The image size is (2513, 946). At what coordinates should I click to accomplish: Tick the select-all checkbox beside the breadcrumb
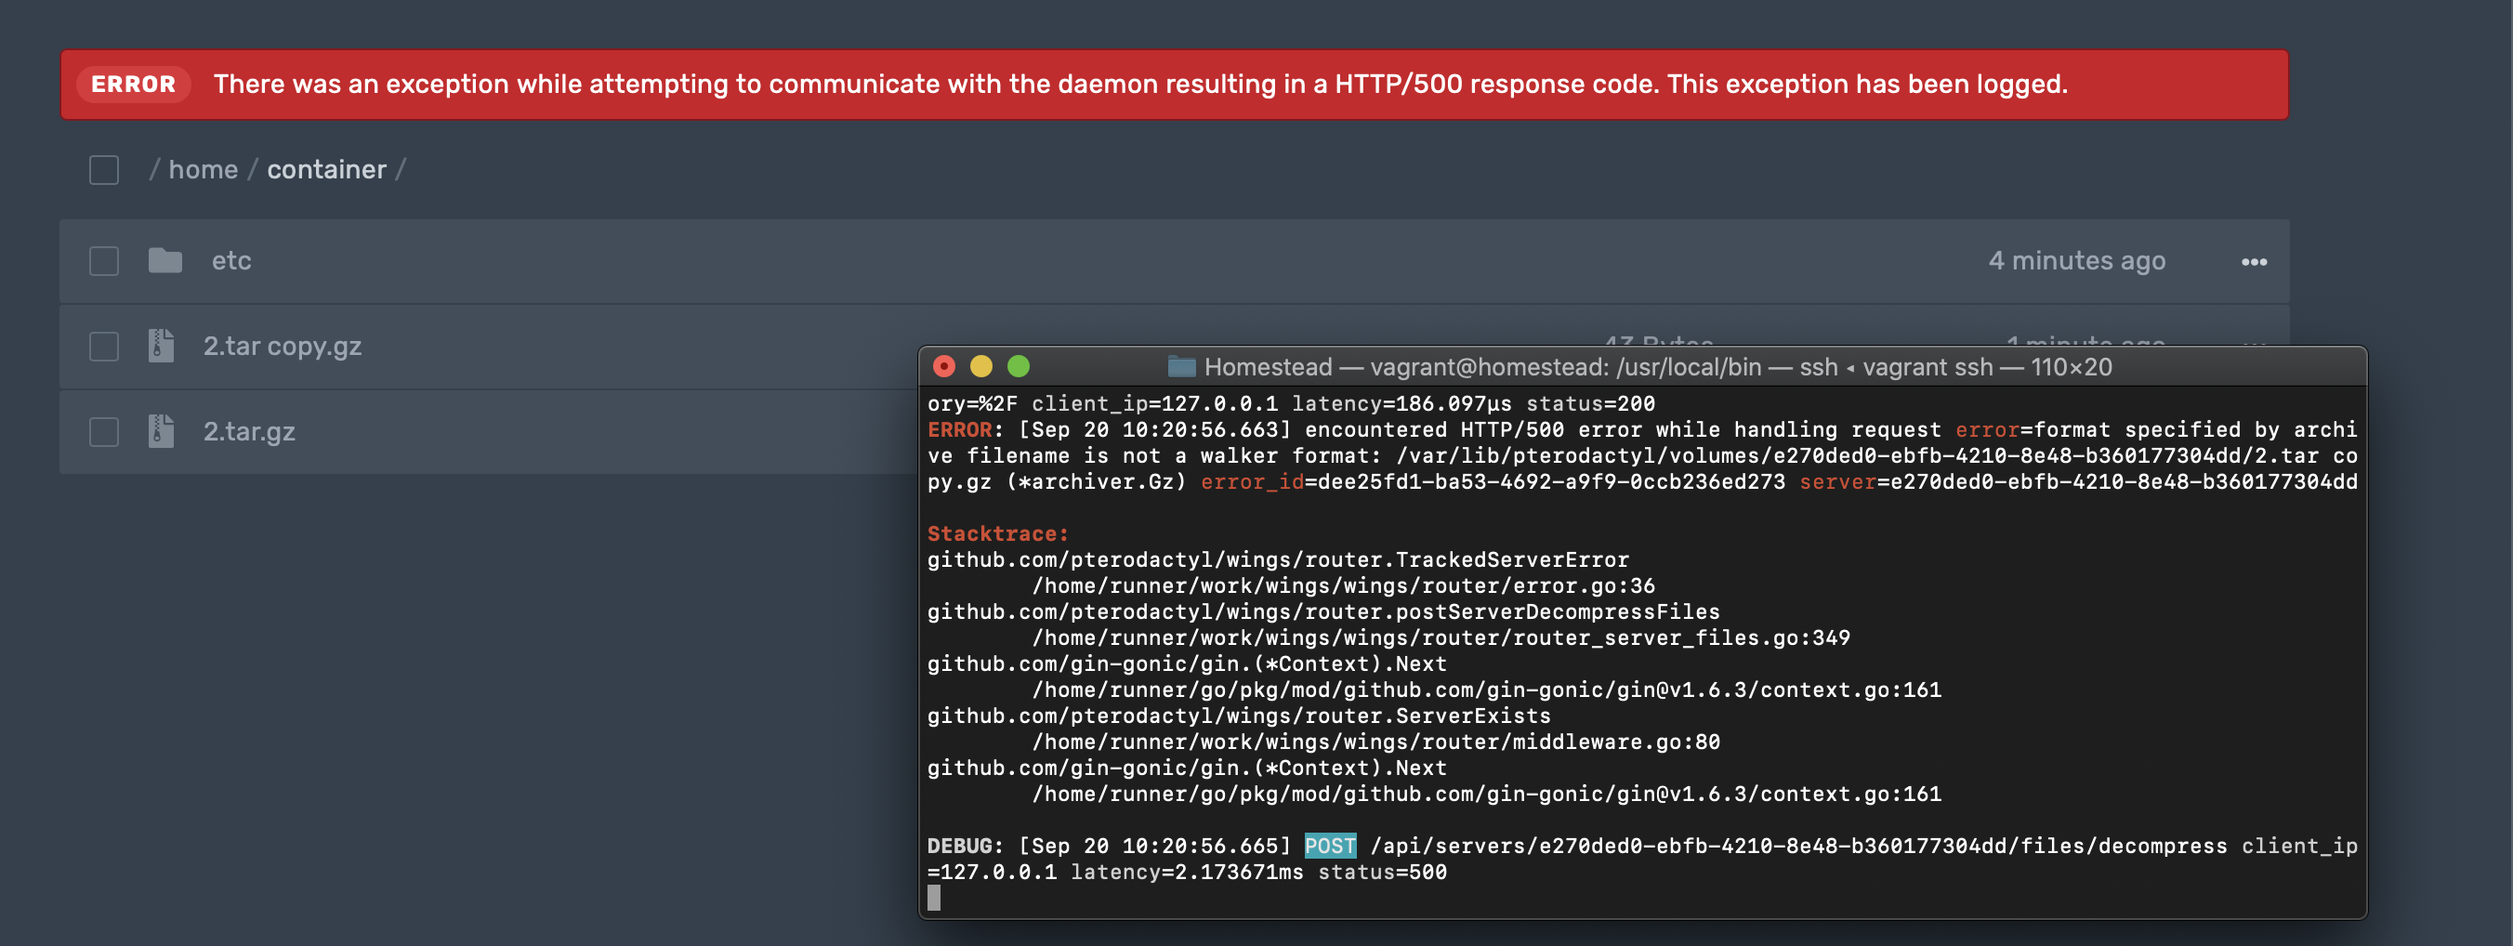click(x=103, y=170)
